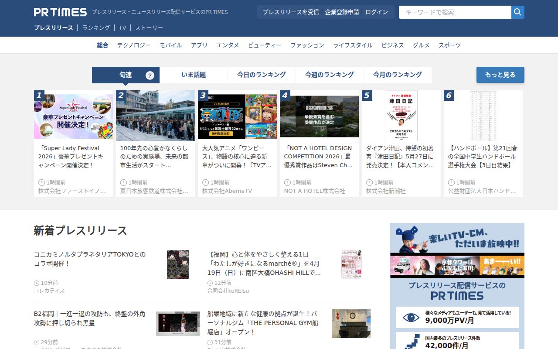Switch to the 旬速 tab

click(126, 75)
